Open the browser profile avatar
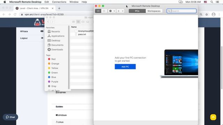This screenshot has width=223, height=125. [x=214, y=14]
